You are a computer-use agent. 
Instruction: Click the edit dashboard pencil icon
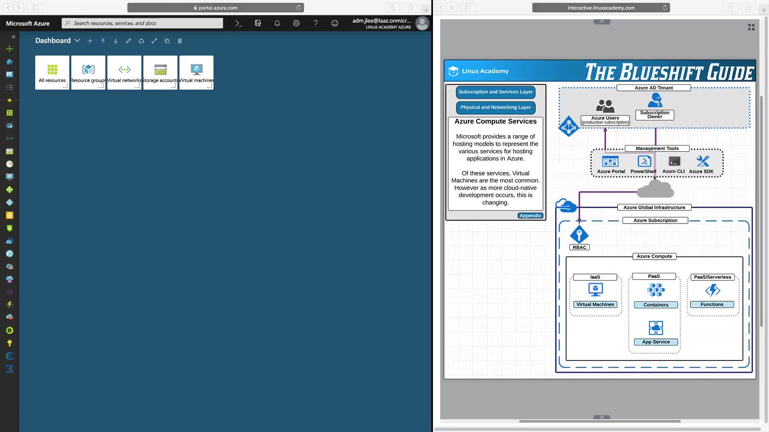coord(129,41)
